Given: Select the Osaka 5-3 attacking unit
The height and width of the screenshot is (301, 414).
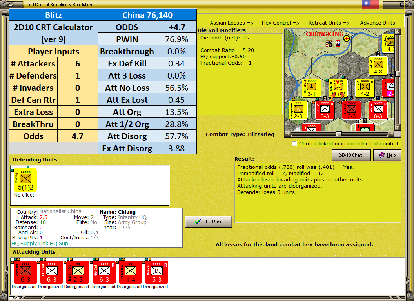Looking at the screenshot, I should [156, 272].
